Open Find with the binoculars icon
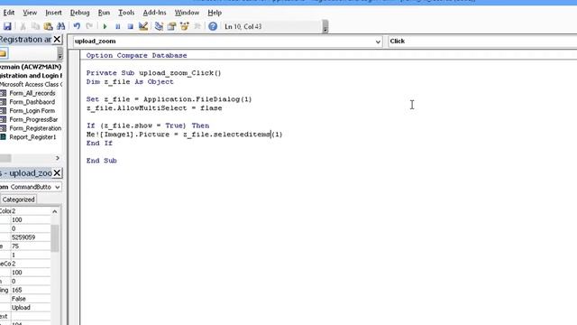This screenshot has height=325, width=577. (61, 26)
